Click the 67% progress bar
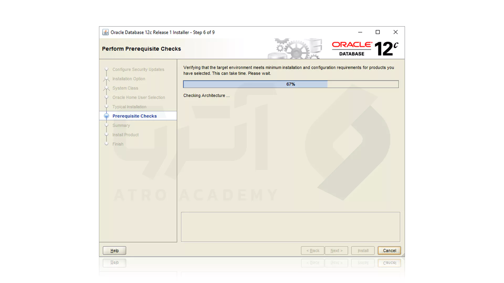 pyautogui.click(x=291, y=84)
